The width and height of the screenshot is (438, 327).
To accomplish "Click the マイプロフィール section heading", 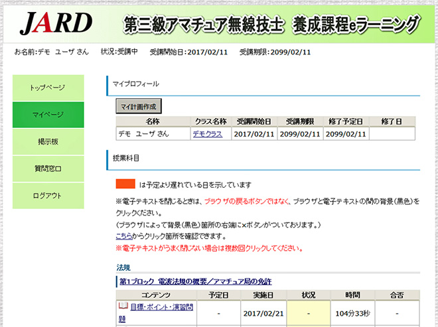I will [136, 84].
